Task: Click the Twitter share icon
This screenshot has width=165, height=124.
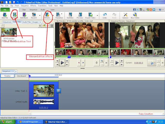Action: coord(138,10)
